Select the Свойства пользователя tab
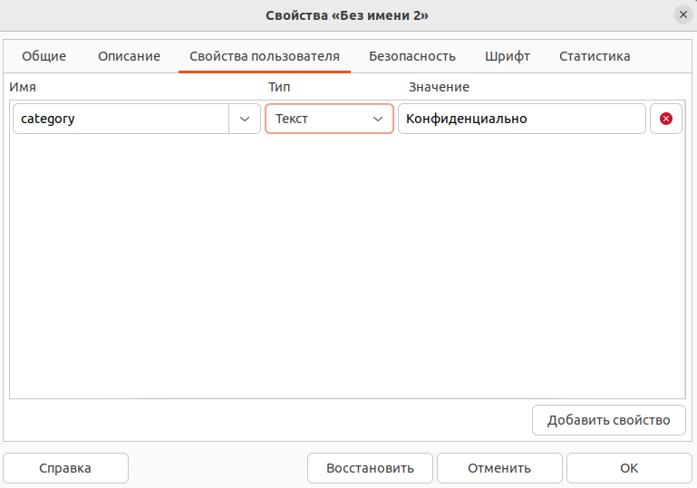Image resolution: width=697 pixels, height=488 pixels. (265, 56)
